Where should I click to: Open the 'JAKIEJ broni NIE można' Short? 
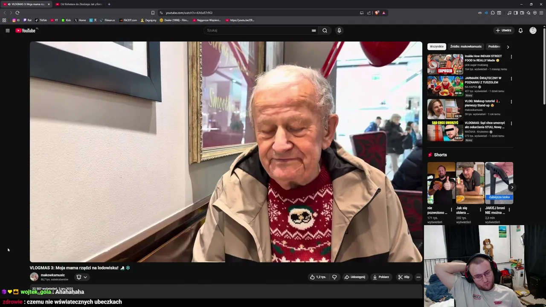point(499,183)
